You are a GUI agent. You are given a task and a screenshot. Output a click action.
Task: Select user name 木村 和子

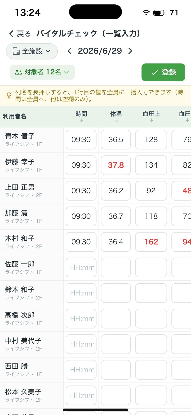click(x=20, y=238)
